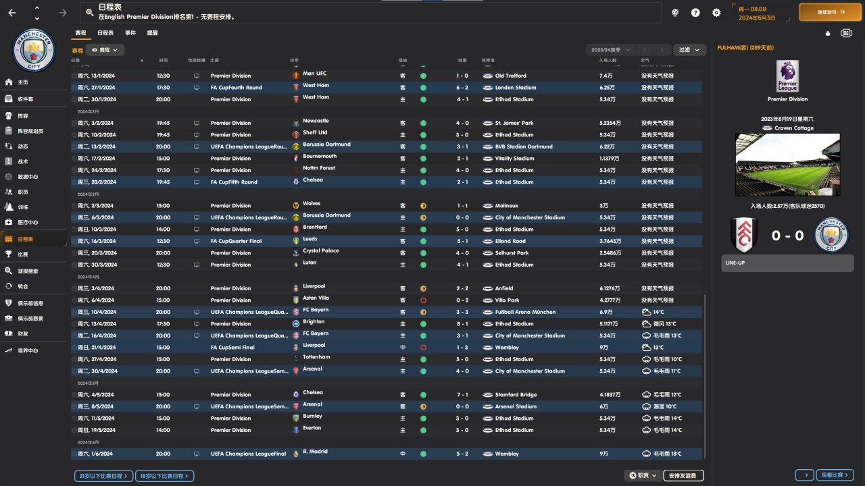865x486 pixels.
Task: Open settings via the gear icon
Action: (716, 13)
